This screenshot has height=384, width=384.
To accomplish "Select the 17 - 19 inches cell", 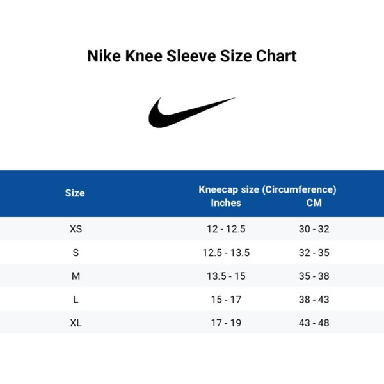I will (x=226, y=323).
